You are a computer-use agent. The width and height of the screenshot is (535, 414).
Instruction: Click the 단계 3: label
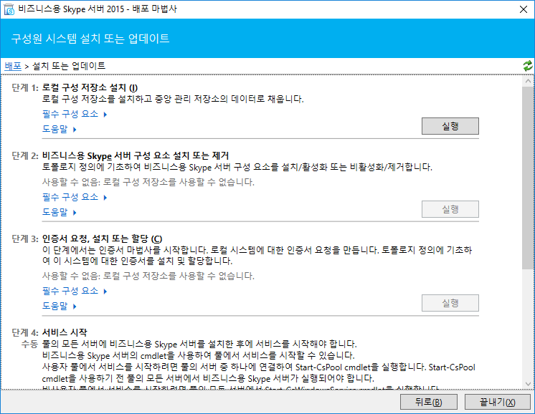[x=25, y=239]
